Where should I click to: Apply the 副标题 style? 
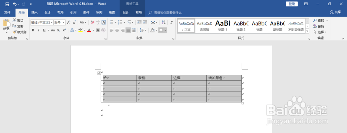pos(278,26)
